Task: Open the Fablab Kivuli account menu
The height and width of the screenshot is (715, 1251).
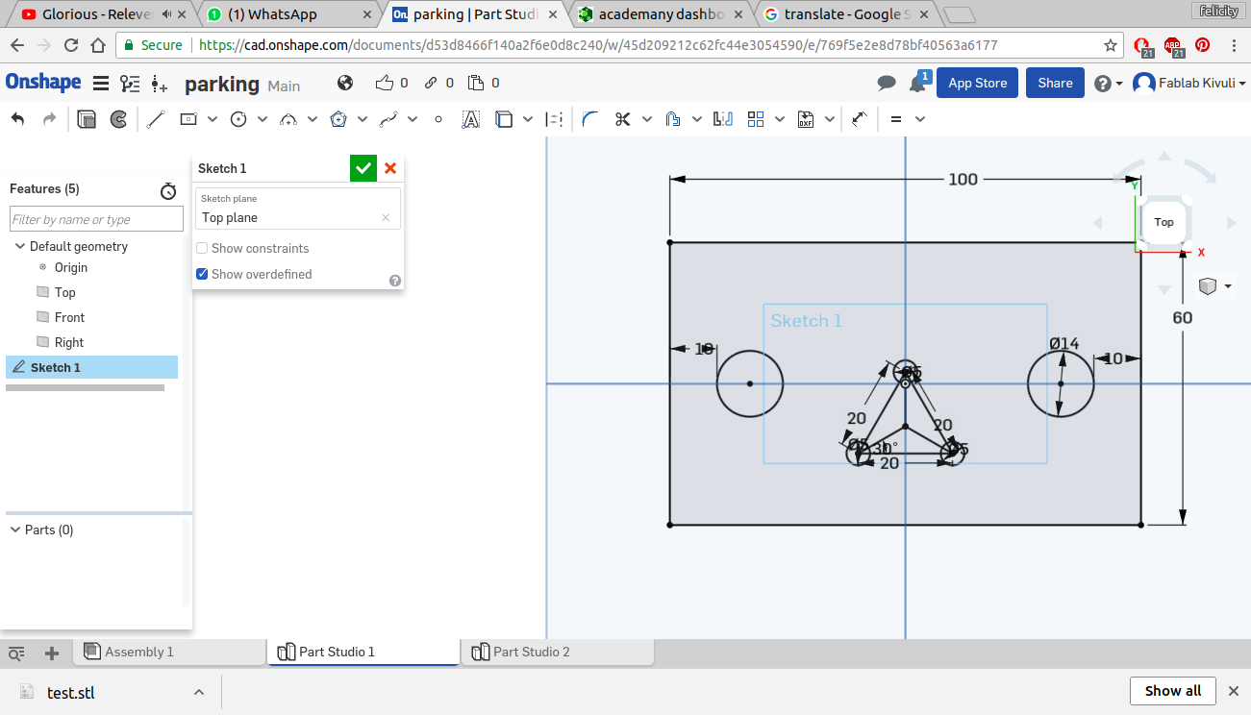Action: [1189, 84]
